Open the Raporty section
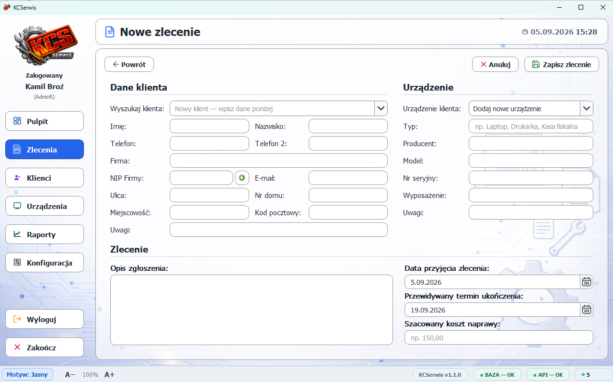Image resolution: width=613 pixels, height=382 pixels. tap(45, 234)
